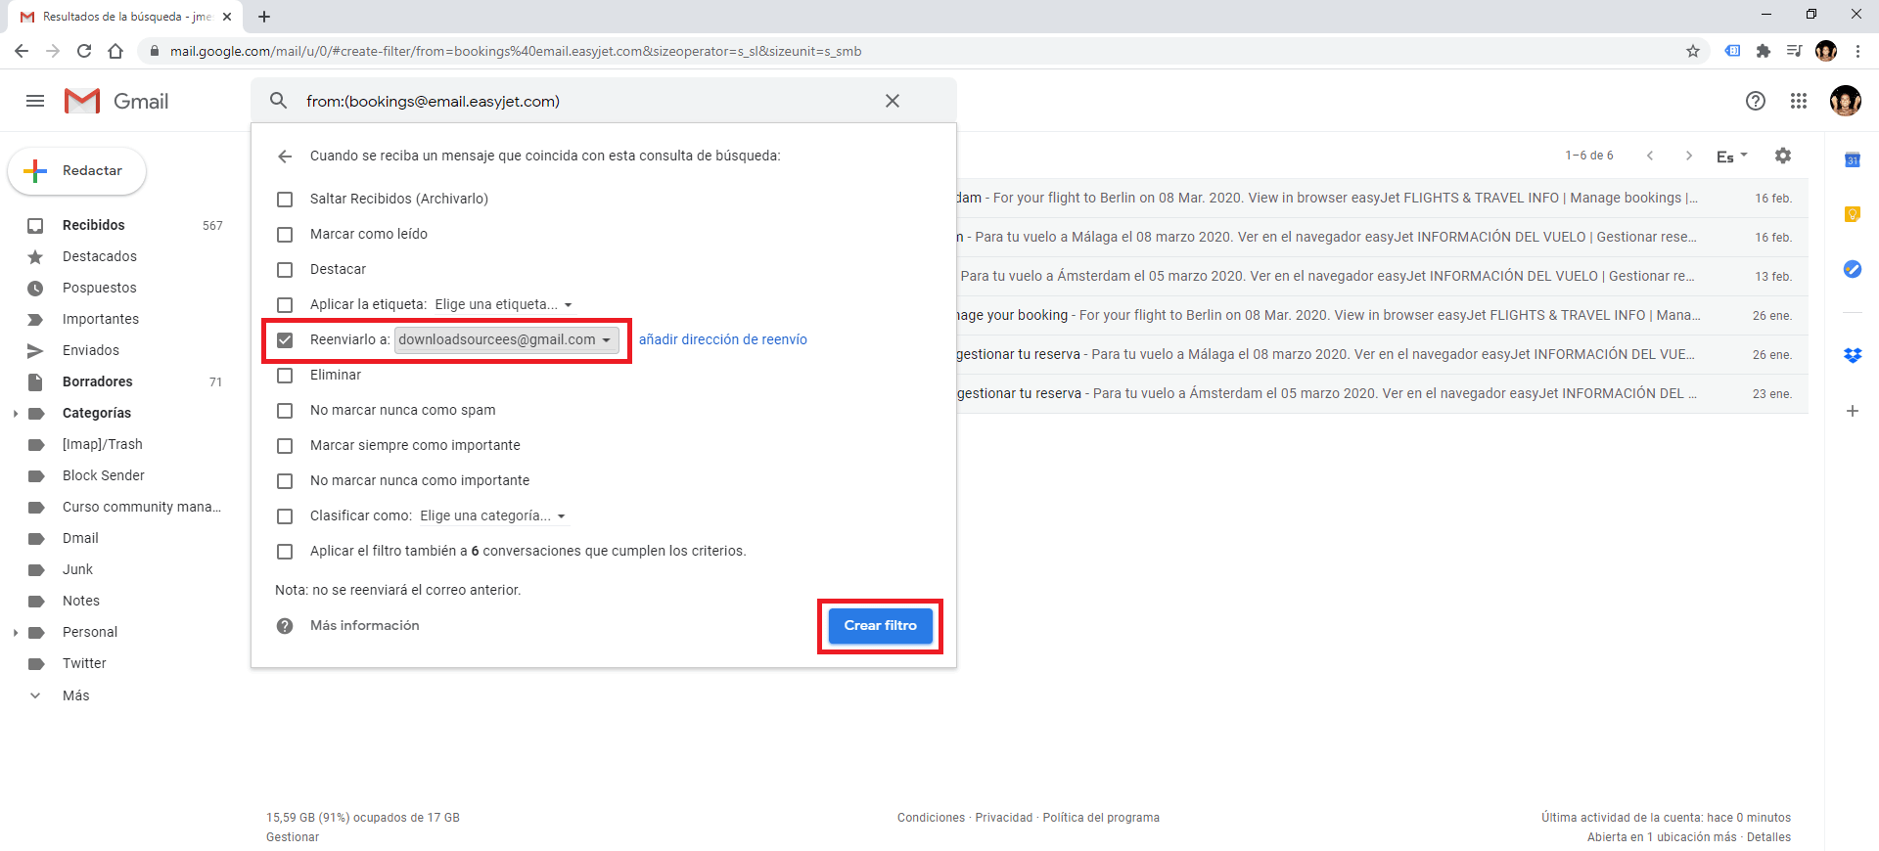Open the Settings gear icon
1879x851 pixels.
pos(1783,156)
